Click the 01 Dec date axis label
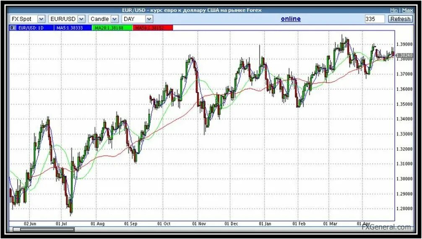The image size is (422, 239). pyautogui.click(x=231, y=224)
